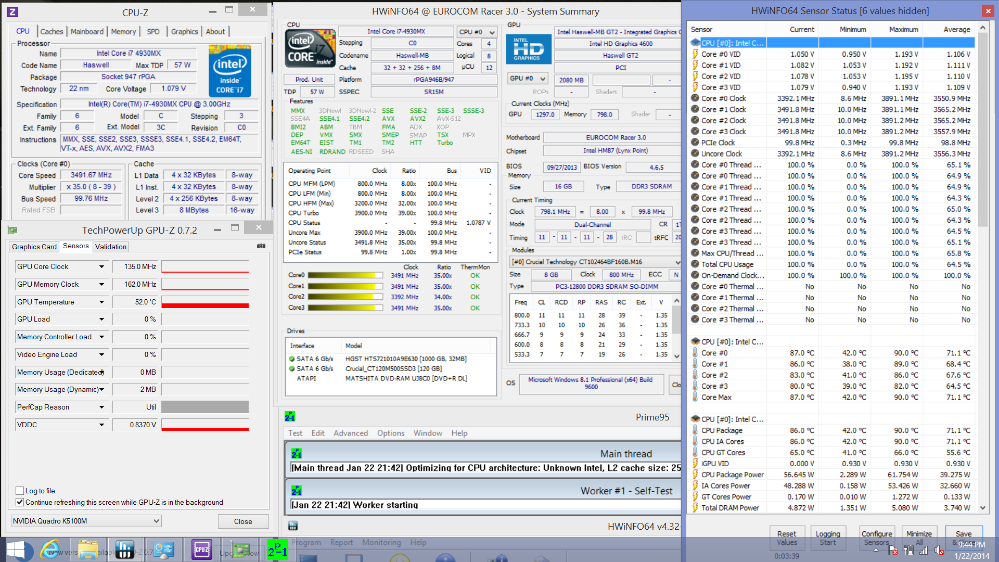Viewport: 999px width, 562px height.
Task: Click the memory timing table scroll down arrow
Action: (676, 356)
